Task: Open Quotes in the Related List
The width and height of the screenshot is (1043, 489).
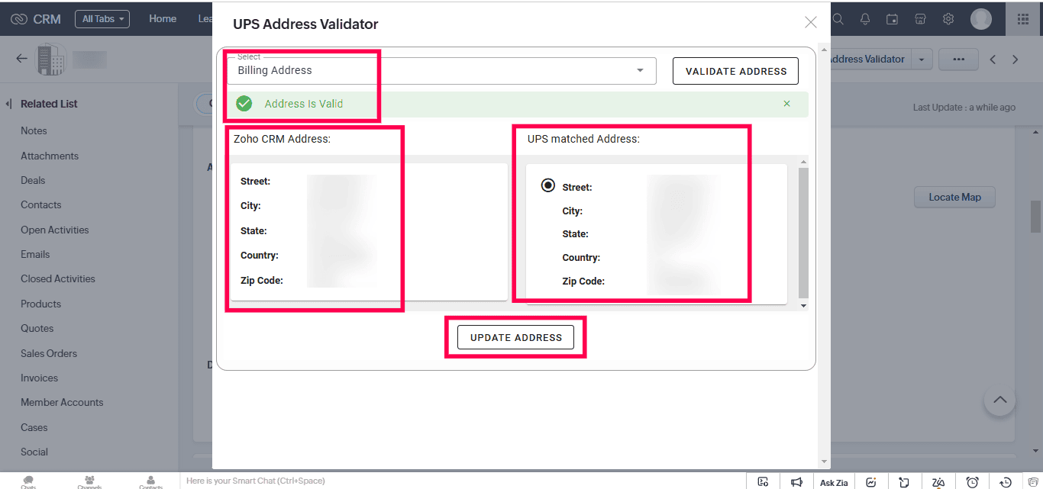Action: point(37,328)
